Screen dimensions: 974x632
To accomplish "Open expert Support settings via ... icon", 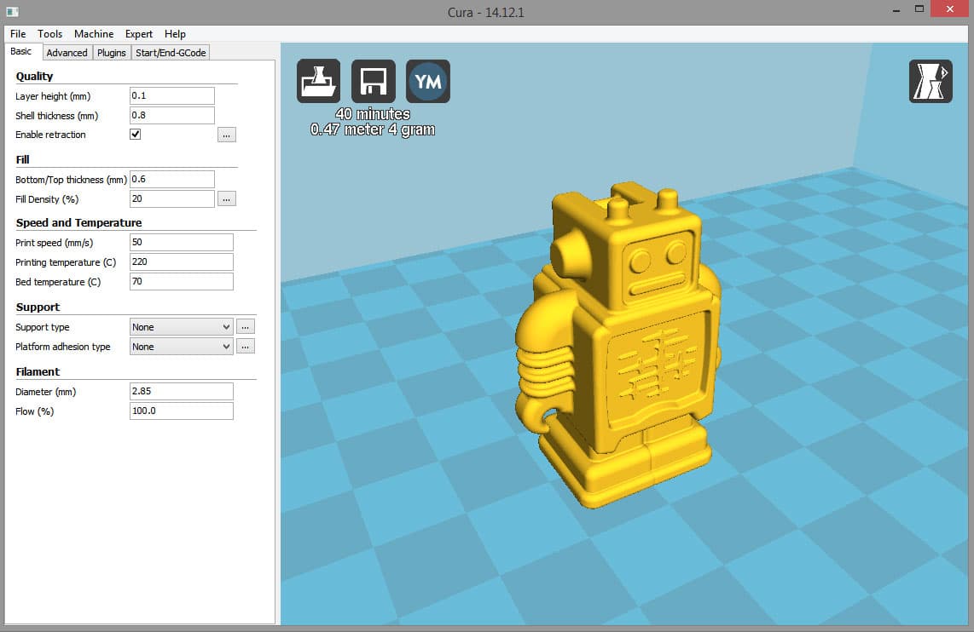I will pos(245,326).
